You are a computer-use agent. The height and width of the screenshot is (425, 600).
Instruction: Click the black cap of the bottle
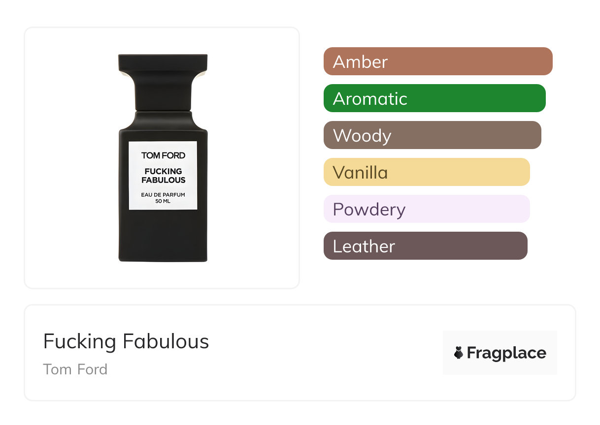click(x=163, y=62)
